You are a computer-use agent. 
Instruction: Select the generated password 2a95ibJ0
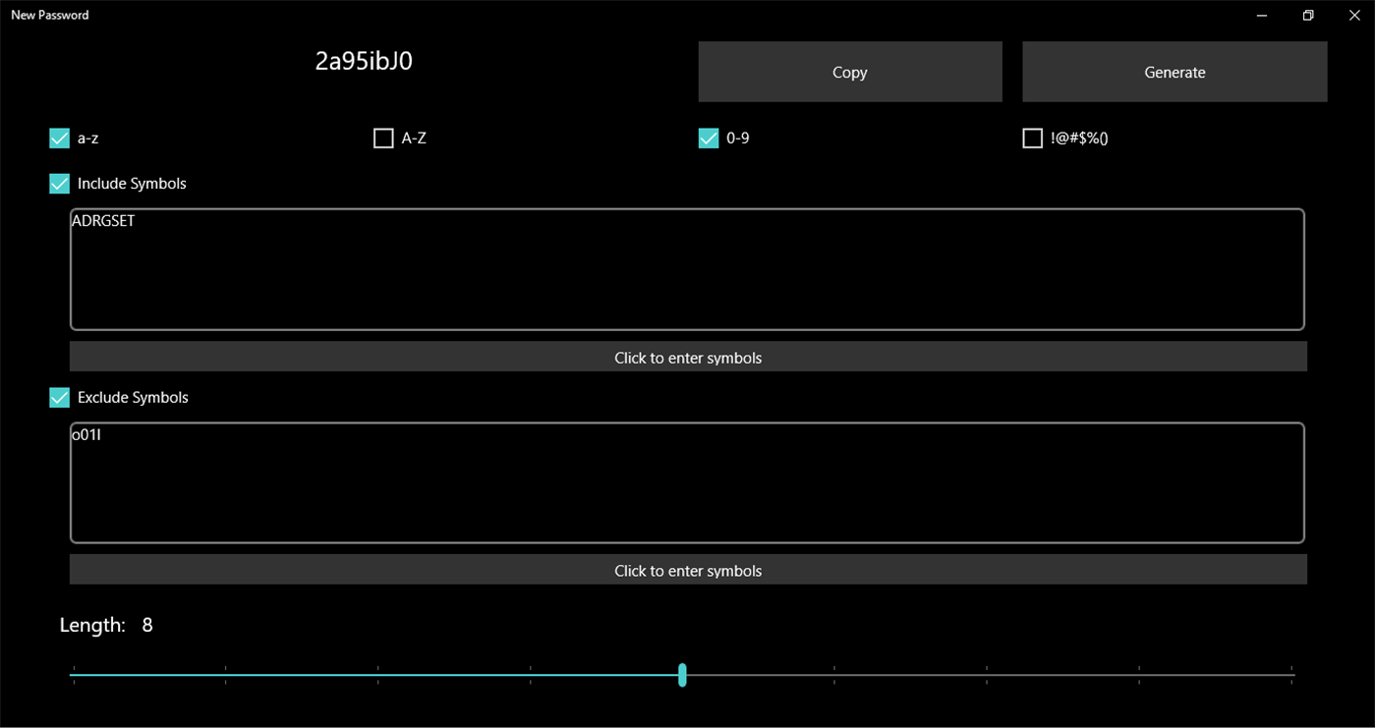(x=362, y=61)
